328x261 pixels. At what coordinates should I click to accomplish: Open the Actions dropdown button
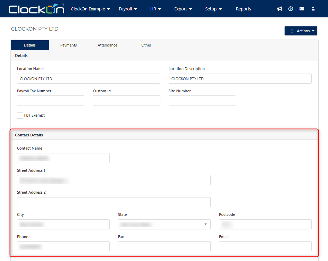point(301,31)
